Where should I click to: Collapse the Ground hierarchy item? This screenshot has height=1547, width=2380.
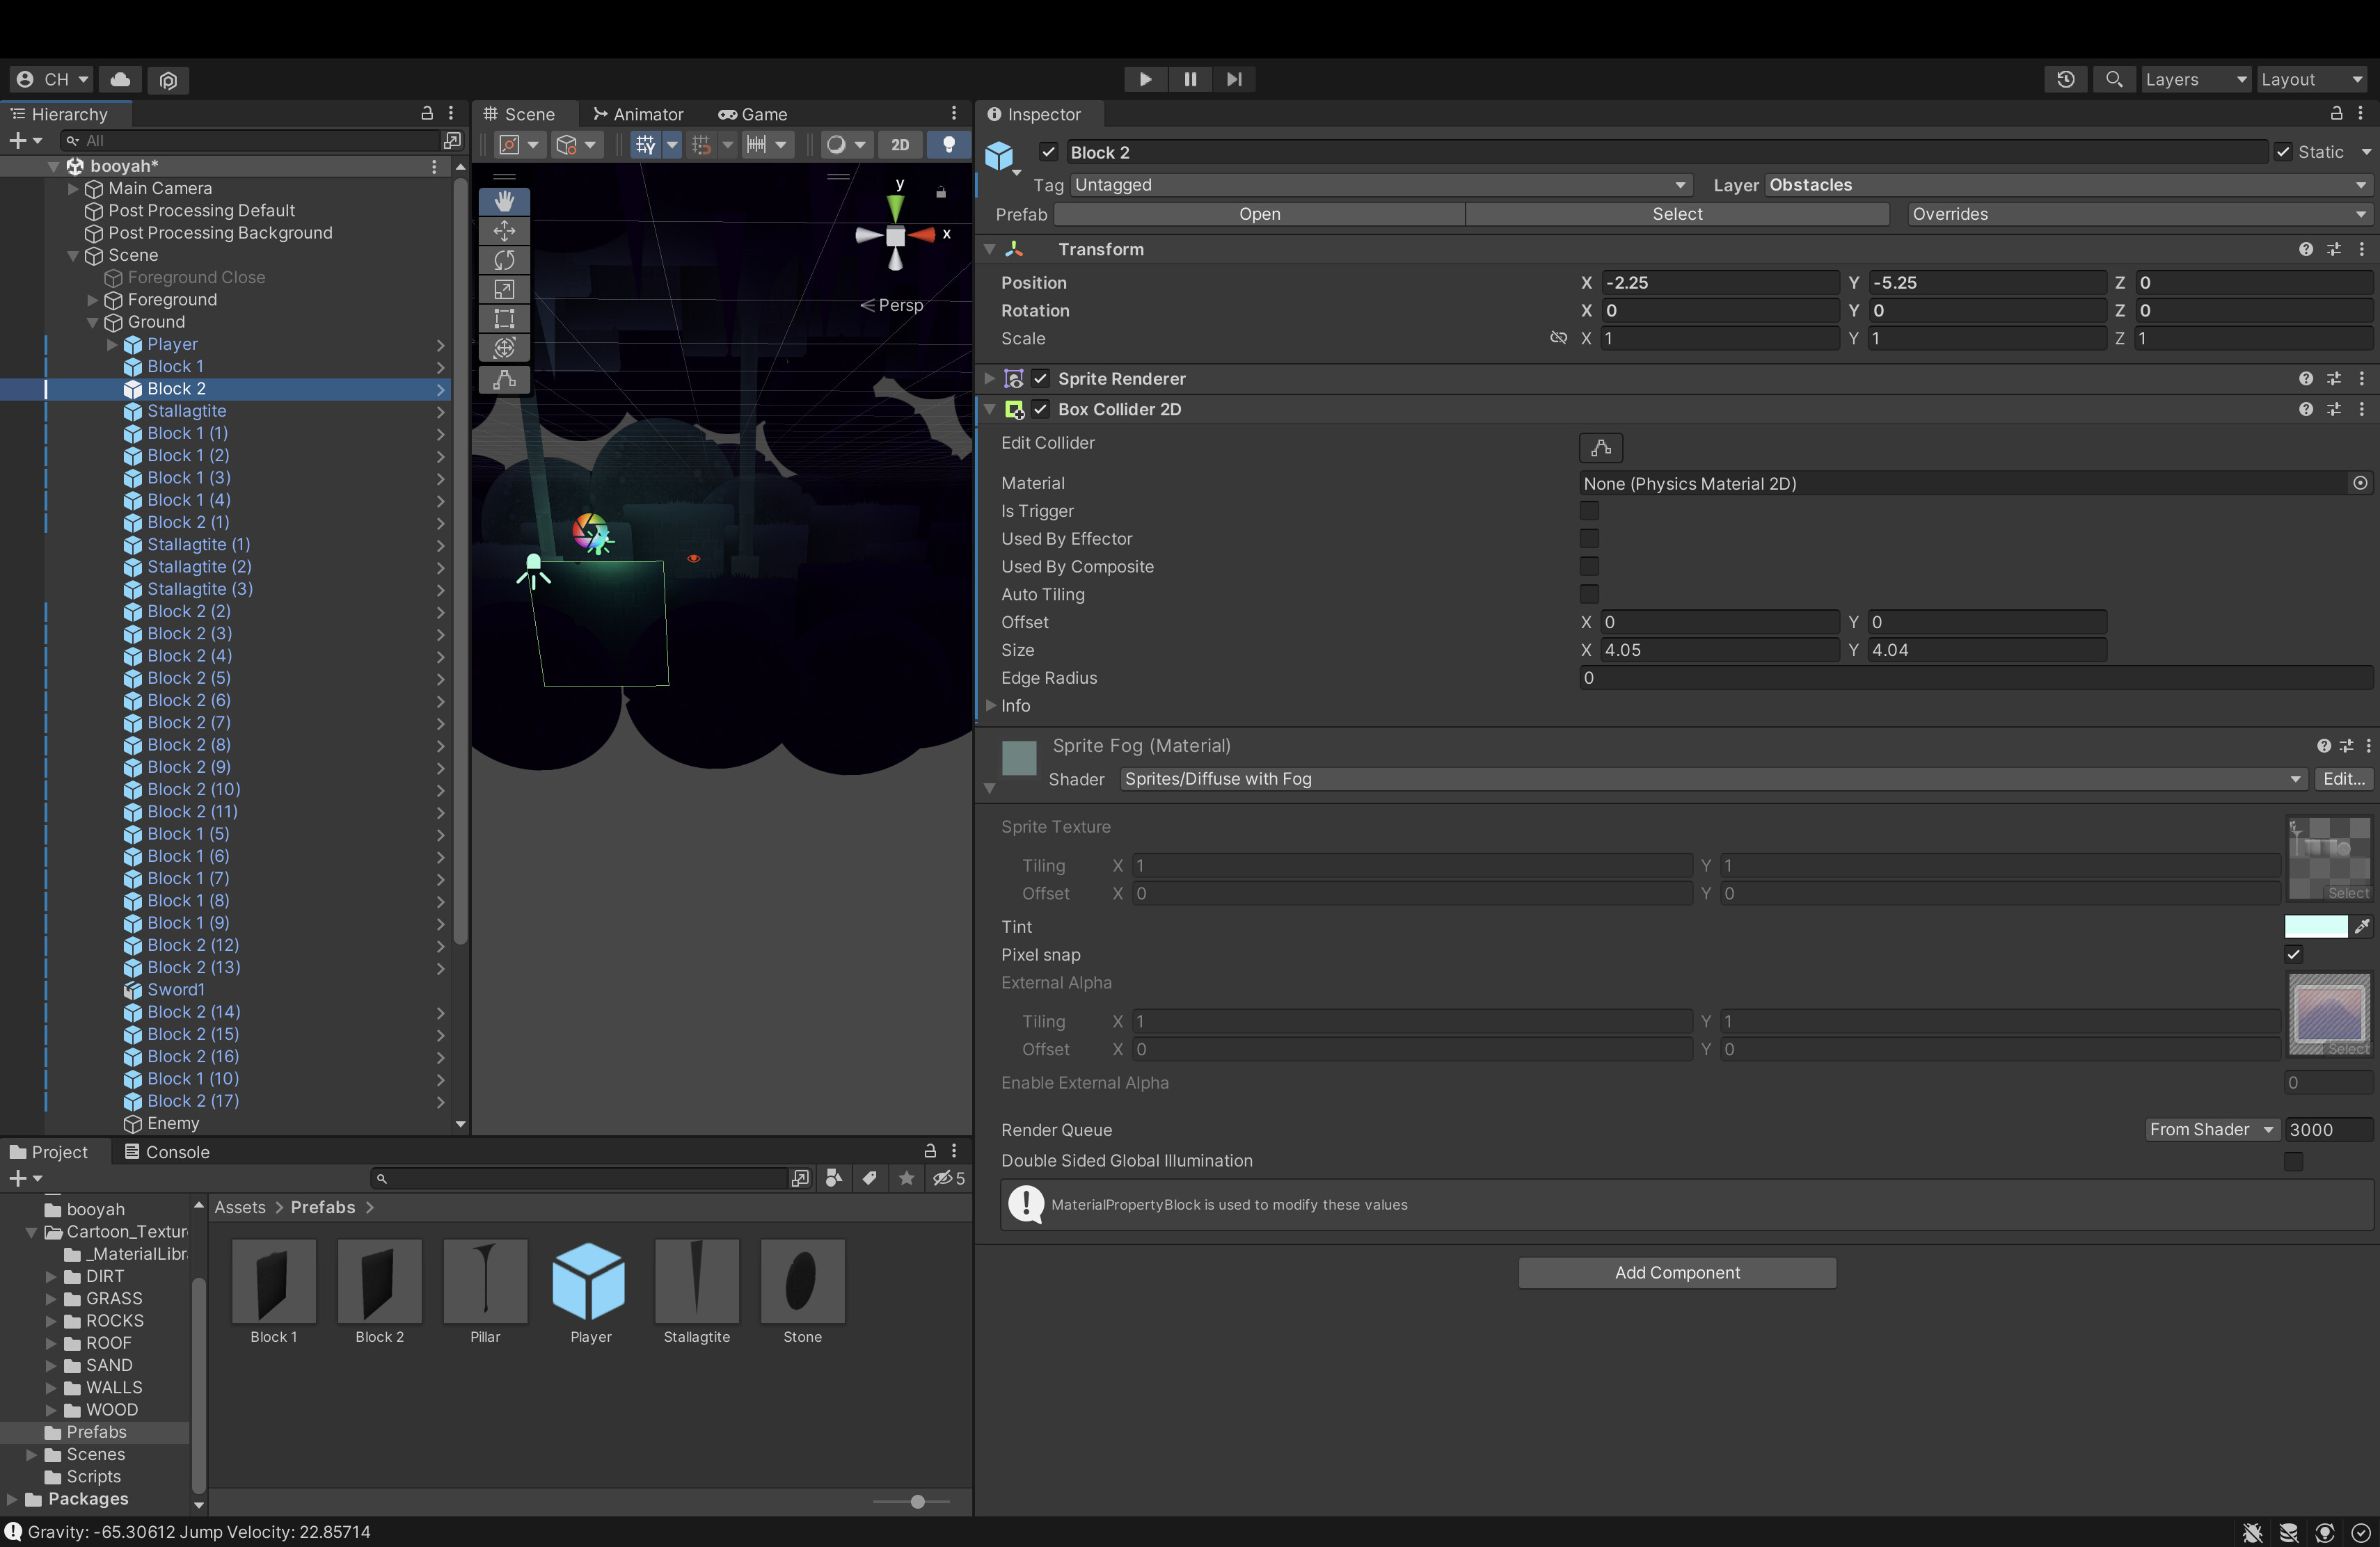[93, 322]
